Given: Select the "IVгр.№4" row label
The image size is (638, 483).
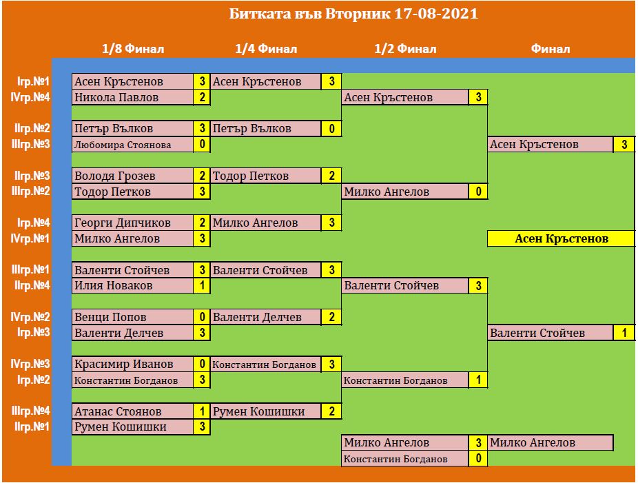Looking at the screenshot, I should point(33,98).
